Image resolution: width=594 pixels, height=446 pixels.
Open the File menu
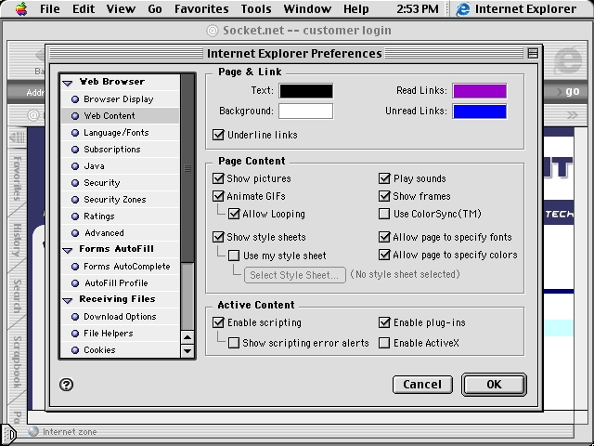click(49, 8)
